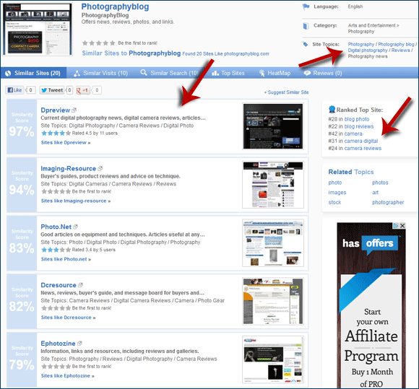The height and width of the screenshot is (389, 419).
Task: Open the camera reviews ranking link
Action: click(363, 148)
